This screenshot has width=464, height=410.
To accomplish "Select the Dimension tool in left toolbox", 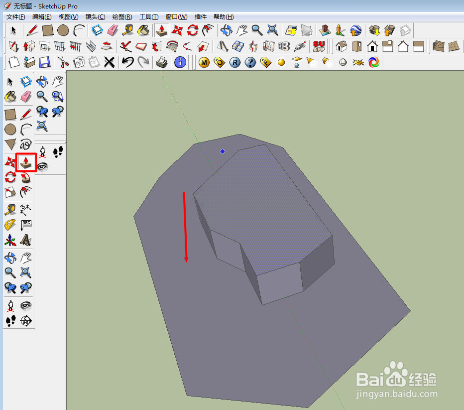I will [x=26, y=210].
